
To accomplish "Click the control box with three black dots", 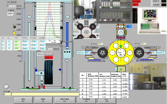I will click(67, 54).
